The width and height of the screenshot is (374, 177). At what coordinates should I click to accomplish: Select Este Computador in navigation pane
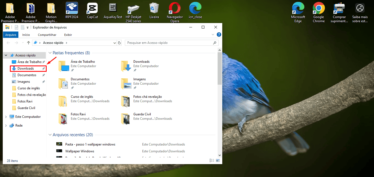pos(25,117)
